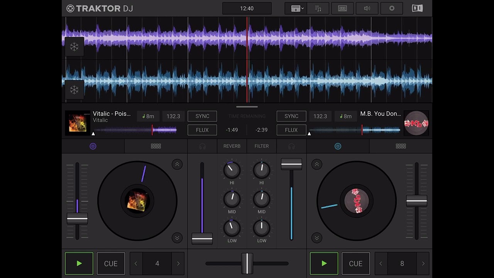Click the crossfader handle
494x278 pixels.
pyautogui.click(x=247, y=263)
